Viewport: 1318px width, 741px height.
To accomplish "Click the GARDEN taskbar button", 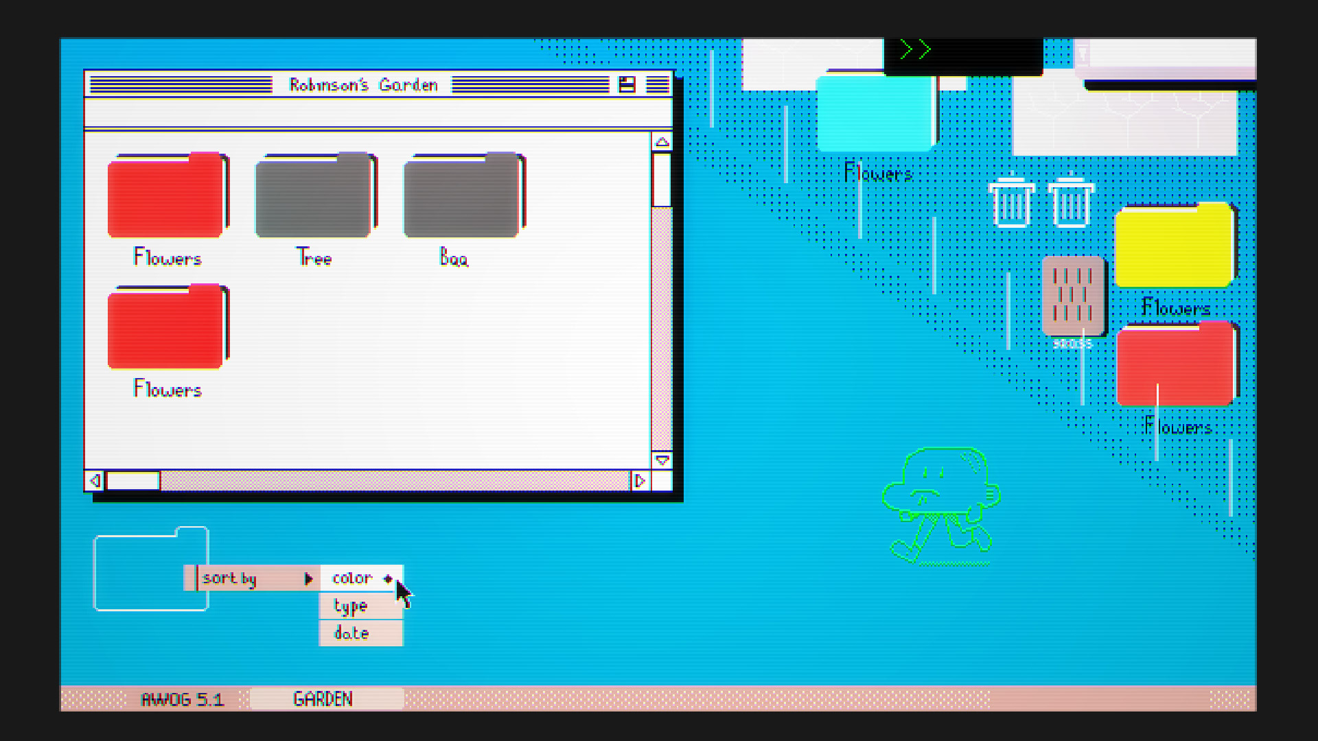I will click(x=323, y=698).
